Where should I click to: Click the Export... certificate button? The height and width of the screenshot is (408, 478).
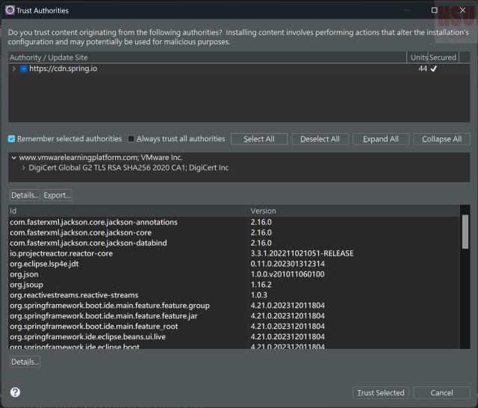point(57,195)
